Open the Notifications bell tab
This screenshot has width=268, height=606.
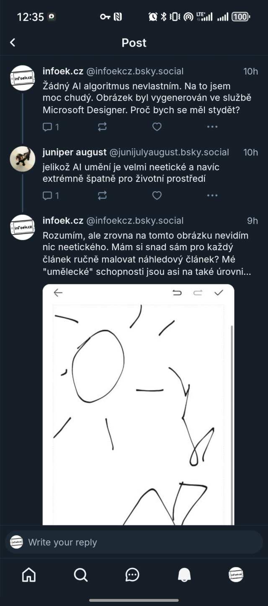184,575
